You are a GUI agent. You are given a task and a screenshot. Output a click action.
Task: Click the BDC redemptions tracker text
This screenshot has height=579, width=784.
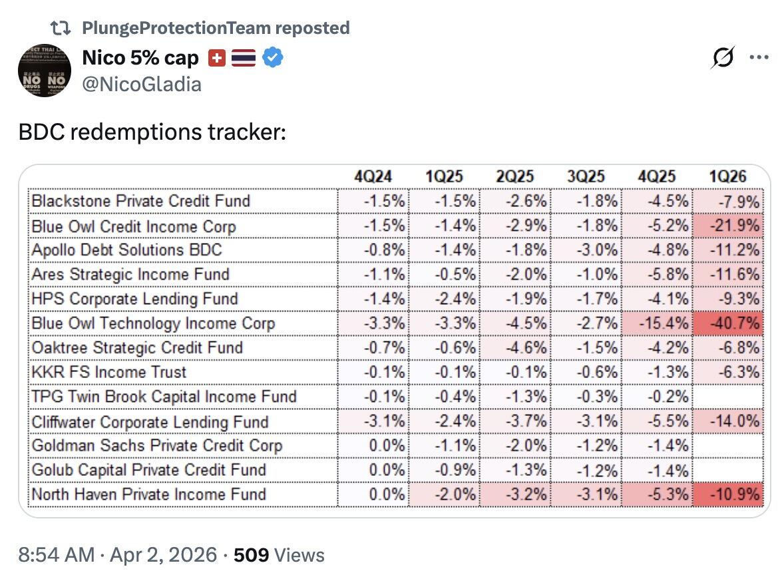(152, 132)
